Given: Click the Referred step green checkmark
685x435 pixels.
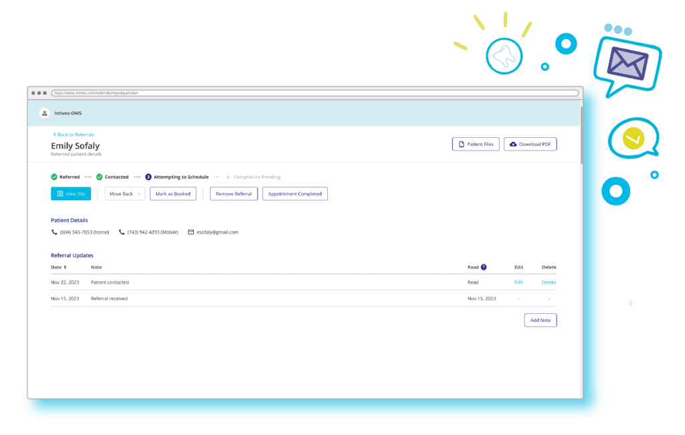Looking at the screenshot, I should pos(54,177).
